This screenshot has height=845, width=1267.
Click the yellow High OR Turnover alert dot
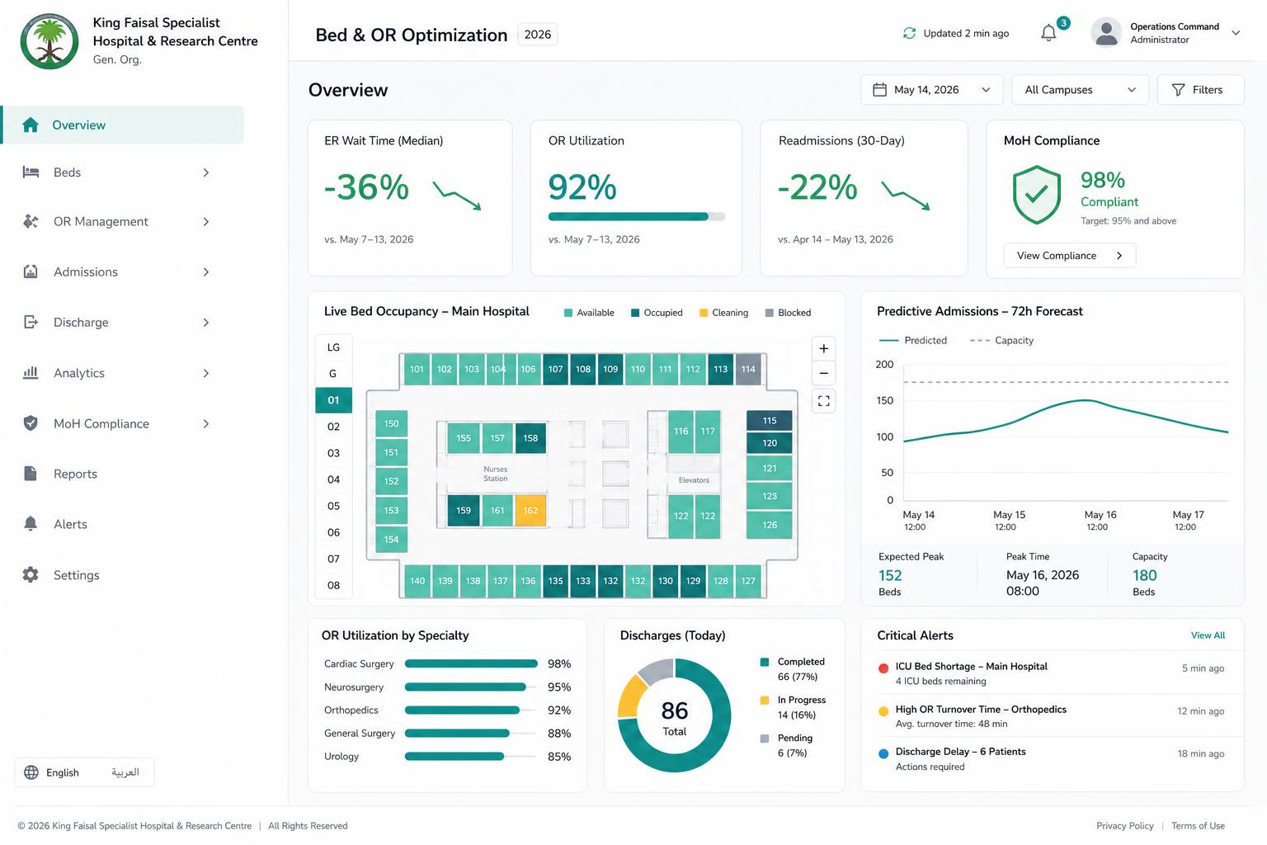883,711
